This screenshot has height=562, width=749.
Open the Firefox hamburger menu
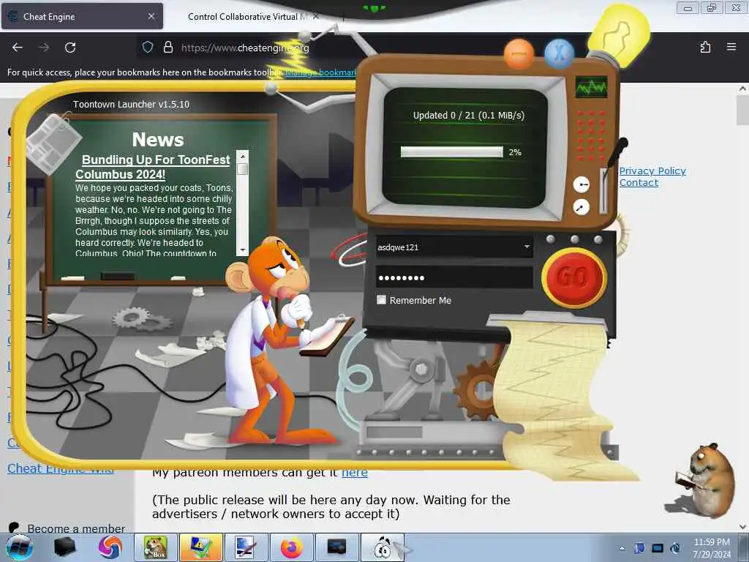pyautogui.click(x=731, y=47)
